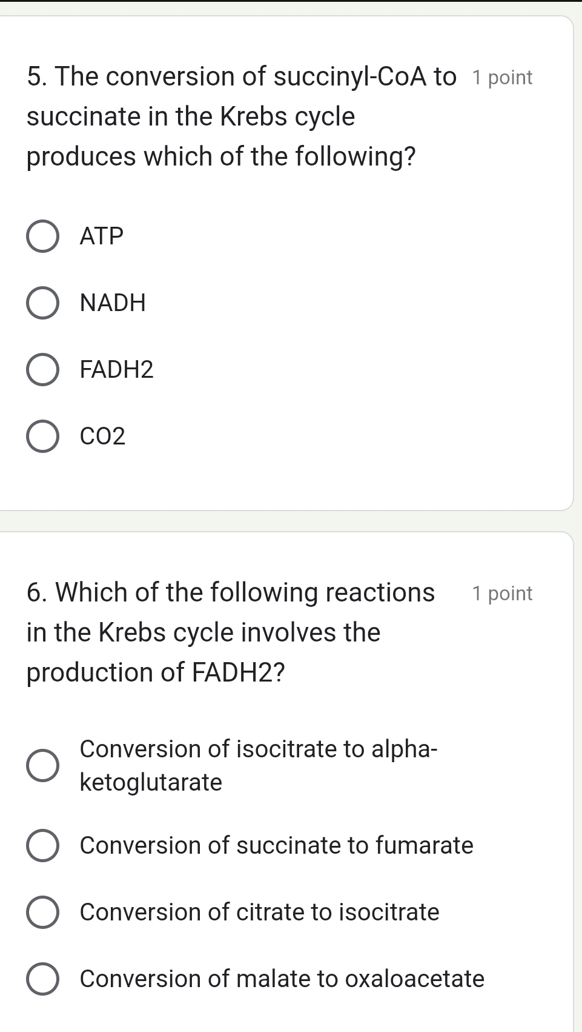The width and height of the screenshot is (582, 1032).
Task: Click the 1 point label on question 5
Action: click(x=502, y=76)
